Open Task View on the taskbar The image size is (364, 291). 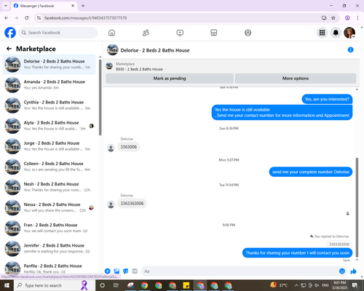click(116, 285)
